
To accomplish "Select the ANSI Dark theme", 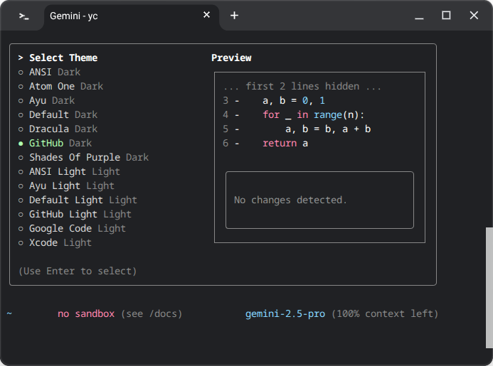I will click(49, 72).
